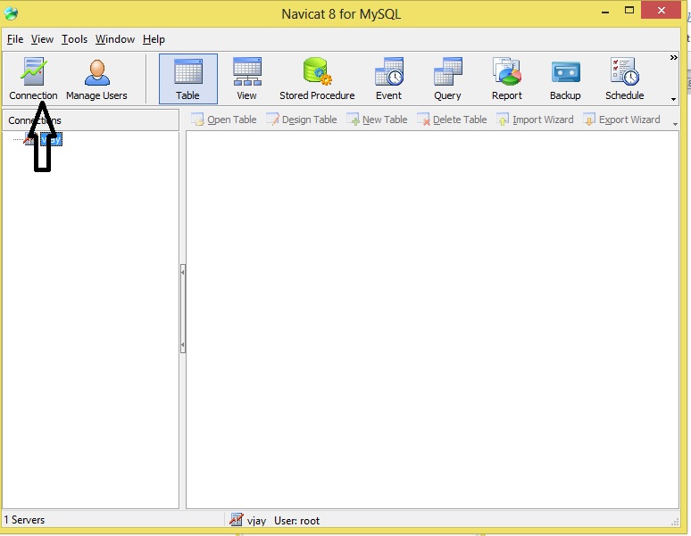Open the Query section
This screenshot has width=691, height=536.
tap(448, 79)
